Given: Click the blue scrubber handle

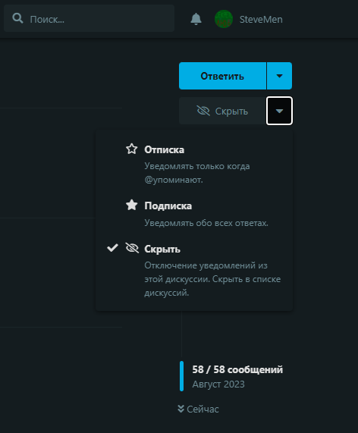Looking at the screenshot, I should [181, 376].
